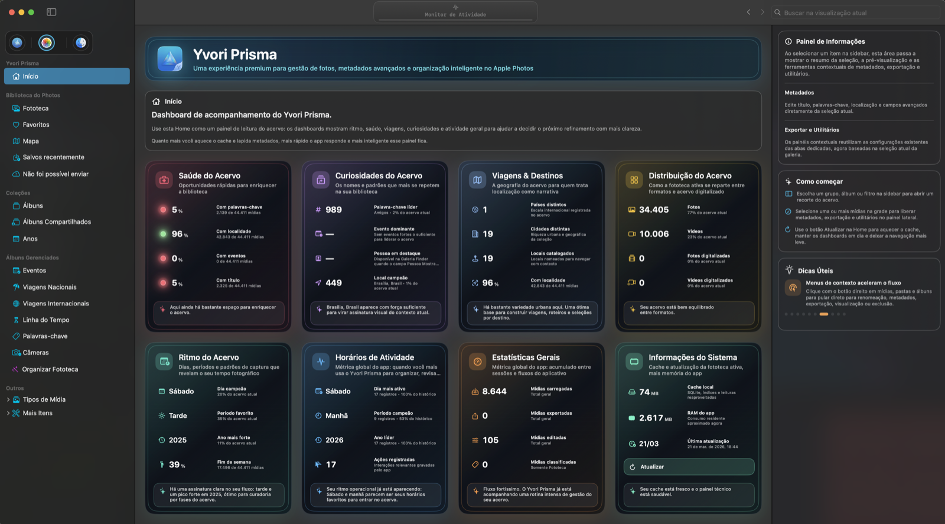Screen dimensions: 945x524
Task: Expand the Mais Itens group
Action: coord(8,413)
